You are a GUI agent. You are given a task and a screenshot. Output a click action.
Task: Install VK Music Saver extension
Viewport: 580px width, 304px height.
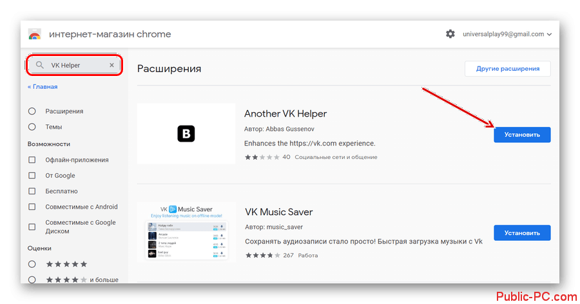(x=522, y=233)
